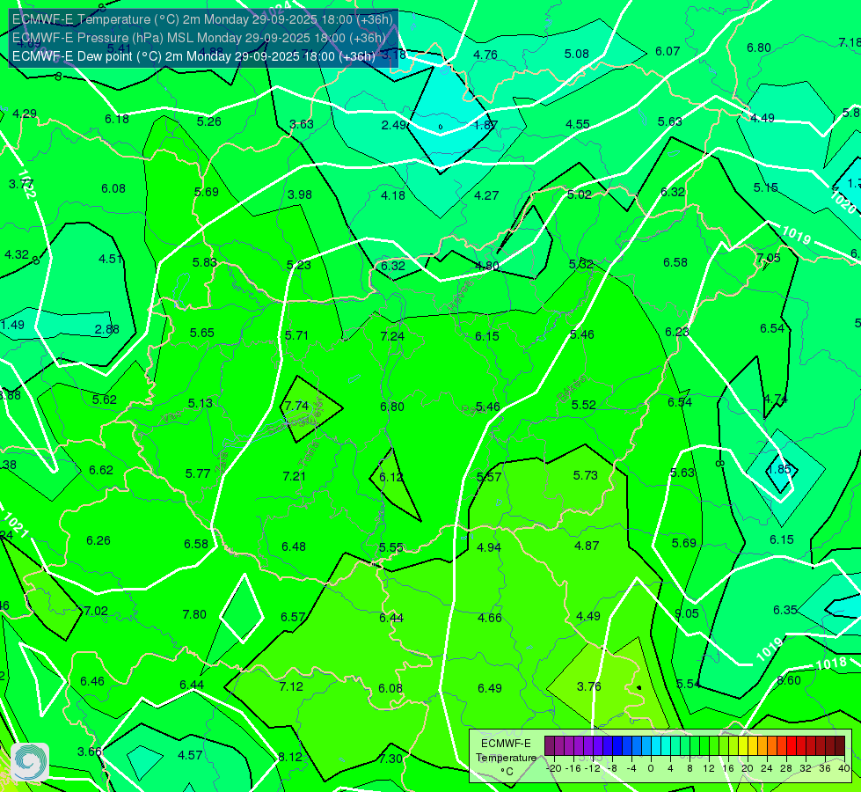
Task: Click the dew point value 6.26
Action: pyautogui.click(x=99, y=541)
